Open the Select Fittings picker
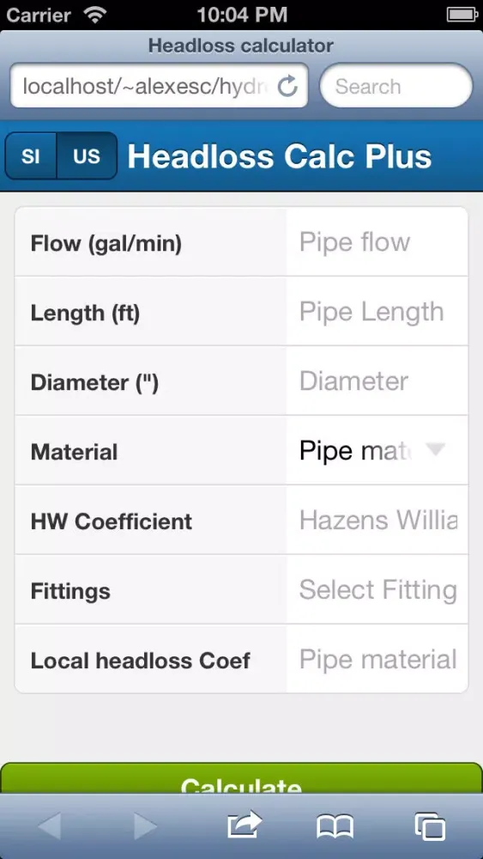The image size is (483, 859). 377,590
